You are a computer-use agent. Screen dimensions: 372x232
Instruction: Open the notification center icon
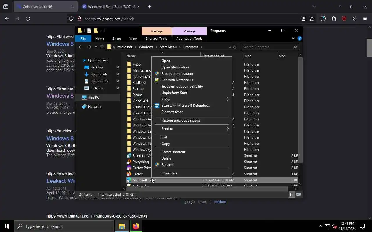pyautogui.click(x=362, y=226)
